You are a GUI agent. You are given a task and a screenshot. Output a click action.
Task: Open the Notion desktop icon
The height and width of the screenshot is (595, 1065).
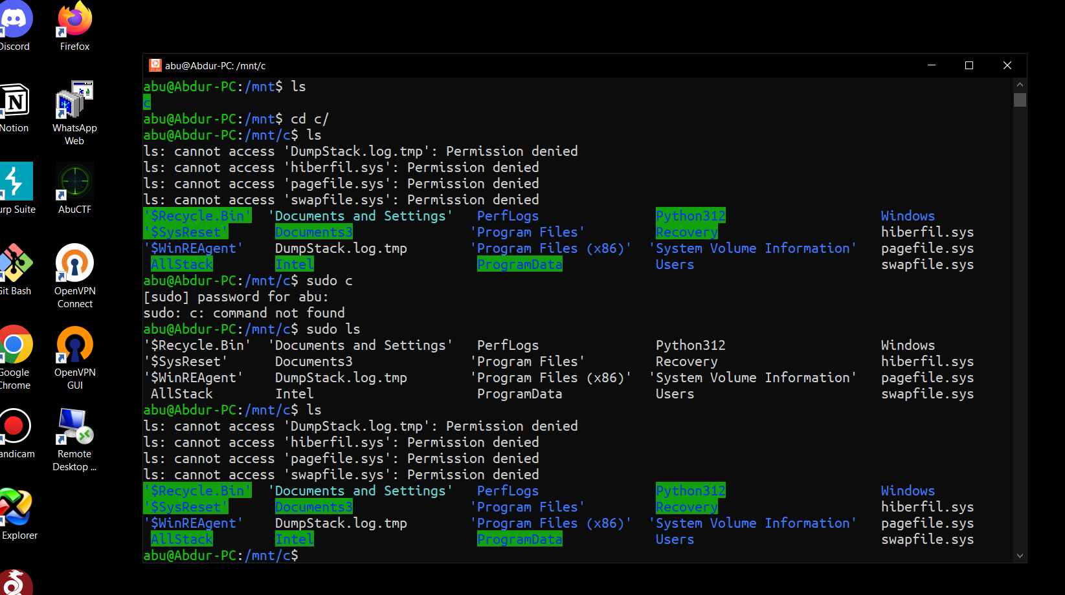(x=14, y=103)
